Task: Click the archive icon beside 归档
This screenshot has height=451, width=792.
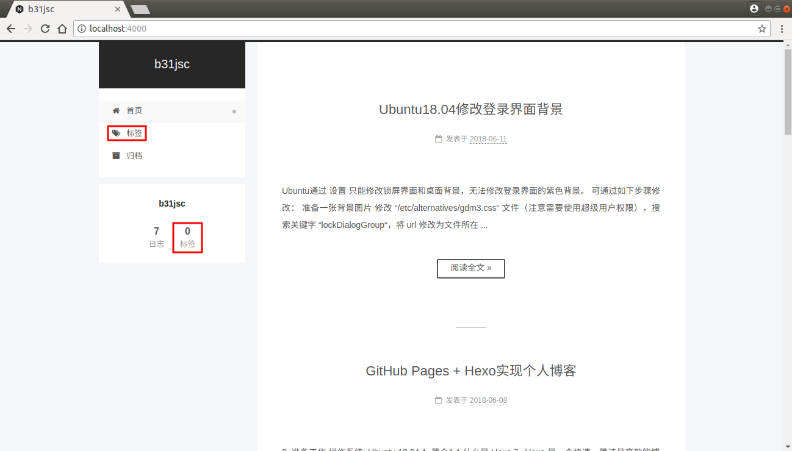Action: 116,155
